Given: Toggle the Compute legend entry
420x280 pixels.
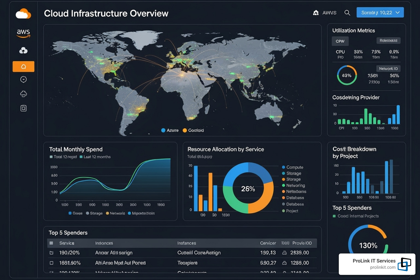Looking at the screenshot, I should pyautogui.click(x=293, y=167).
